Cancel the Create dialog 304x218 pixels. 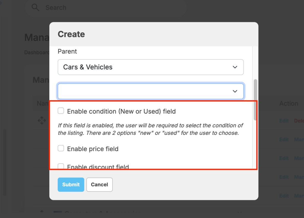coord(99,185)
